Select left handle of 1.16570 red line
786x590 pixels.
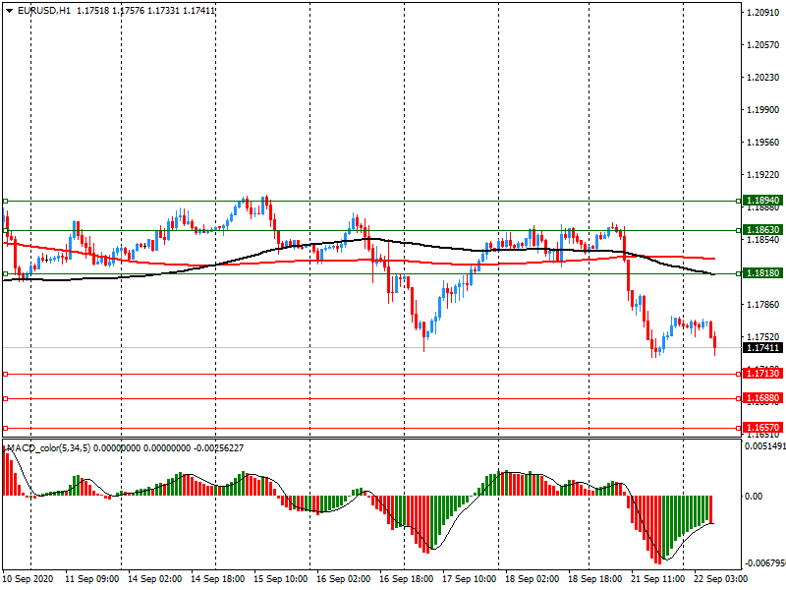coord(6,429)
